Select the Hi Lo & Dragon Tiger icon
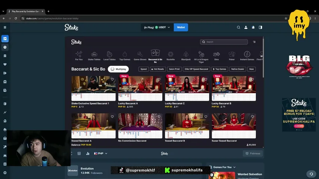This screenshot has width=319, height=179. 201,54
